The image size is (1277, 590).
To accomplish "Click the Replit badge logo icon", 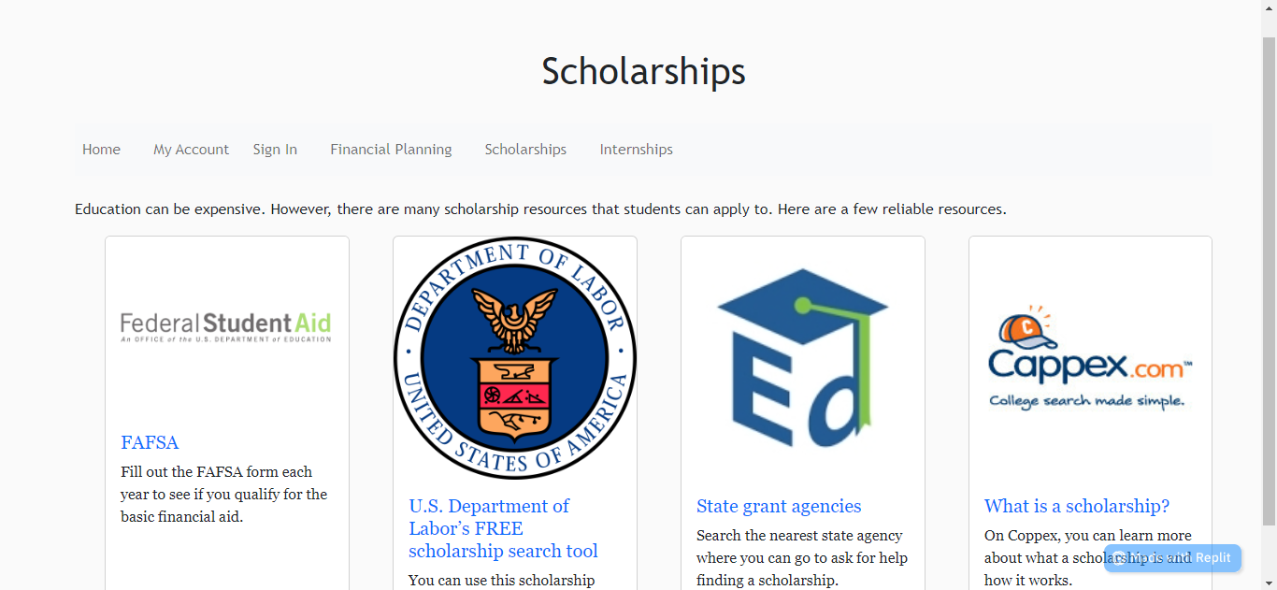I will (x=1119, y=558).
